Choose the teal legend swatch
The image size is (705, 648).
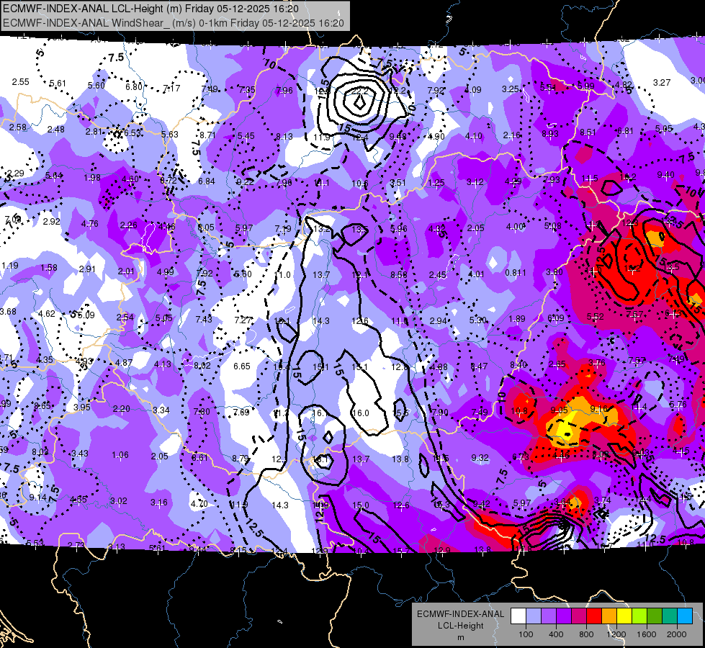(x=670, y=616)
